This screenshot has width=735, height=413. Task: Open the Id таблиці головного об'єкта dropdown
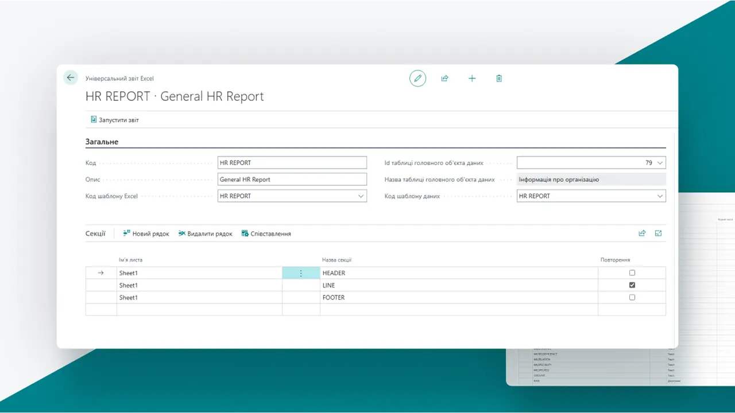659,162
